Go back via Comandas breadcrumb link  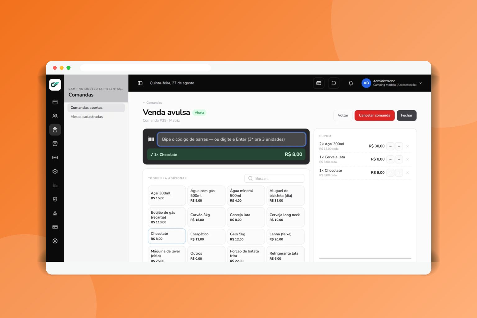(152, 102)
